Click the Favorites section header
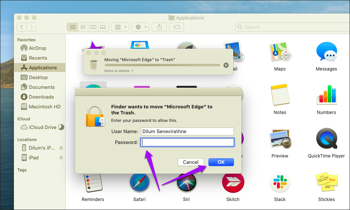 [x=26, y=40]
